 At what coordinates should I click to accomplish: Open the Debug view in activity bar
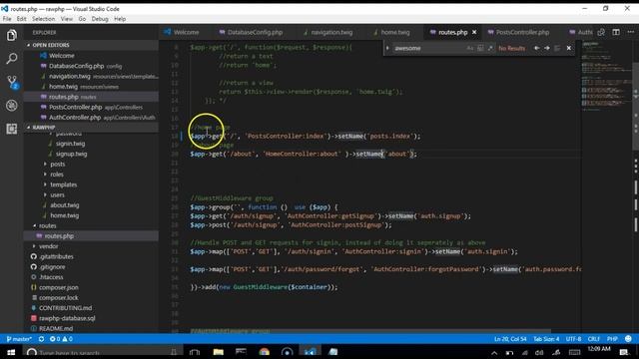(x=11, y=106)
